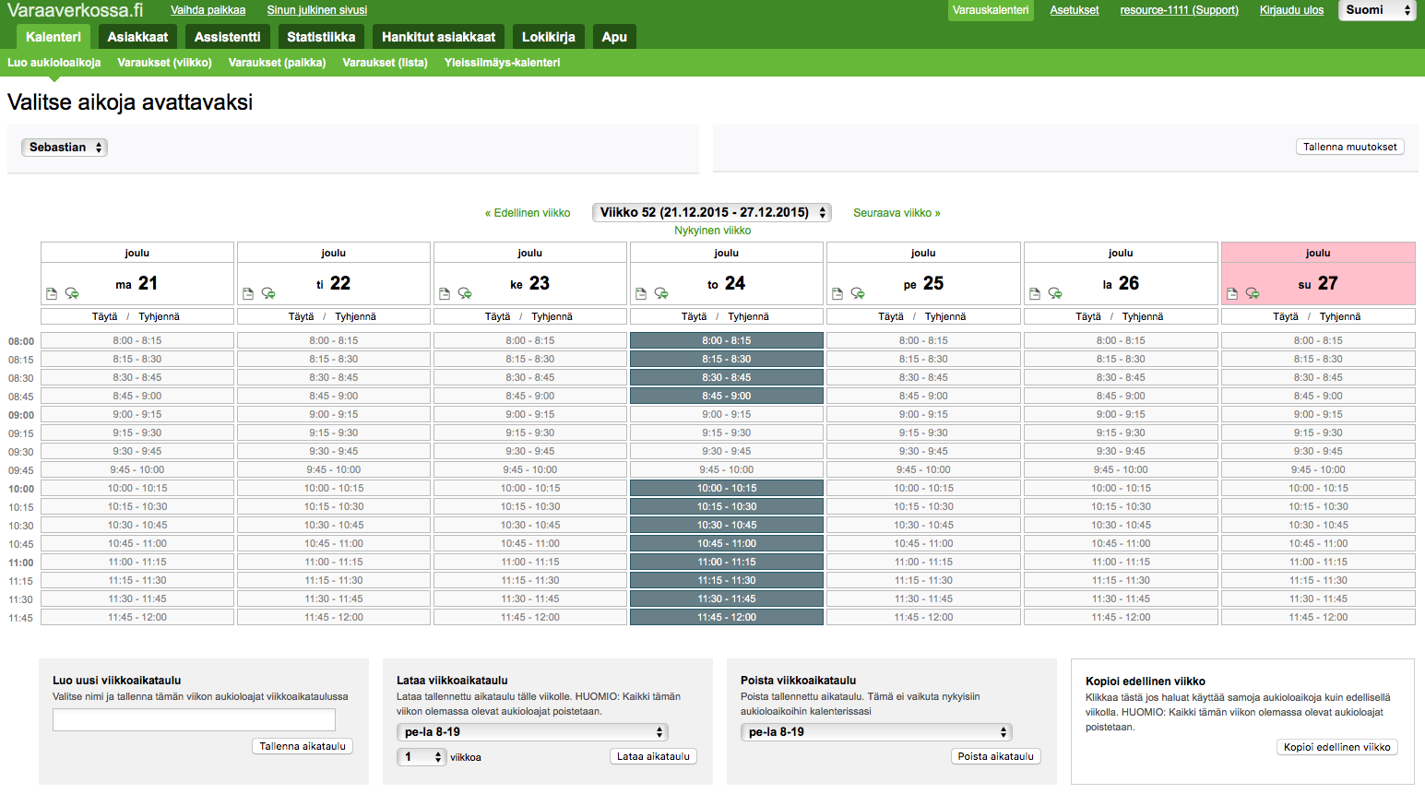1425x794 pixels.
Task: Open the Apu tab
Action: point(614,37)
